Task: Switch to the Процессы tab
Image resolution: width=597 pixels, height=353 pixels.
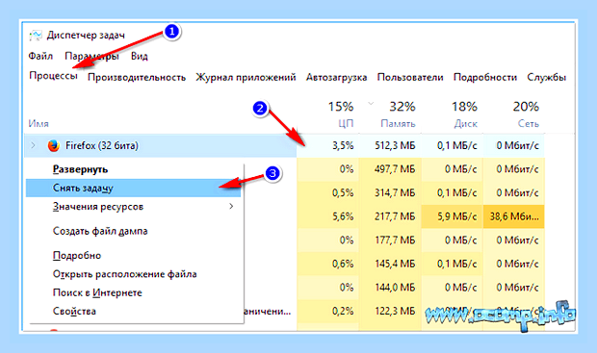Action: (53, 76)
